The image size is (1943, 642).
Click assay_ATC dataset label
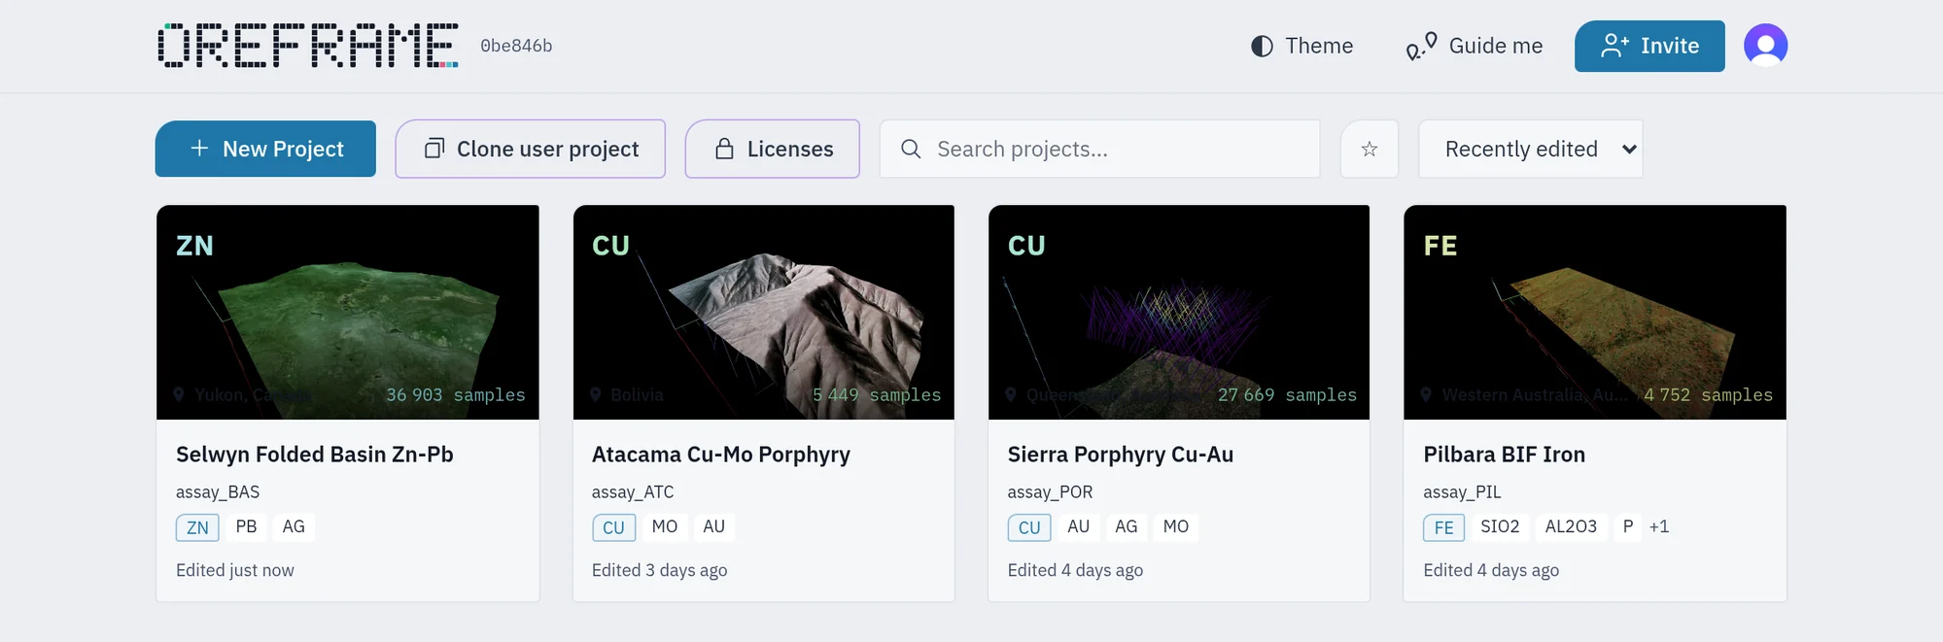pyautogui.click(x=633, y=492)
